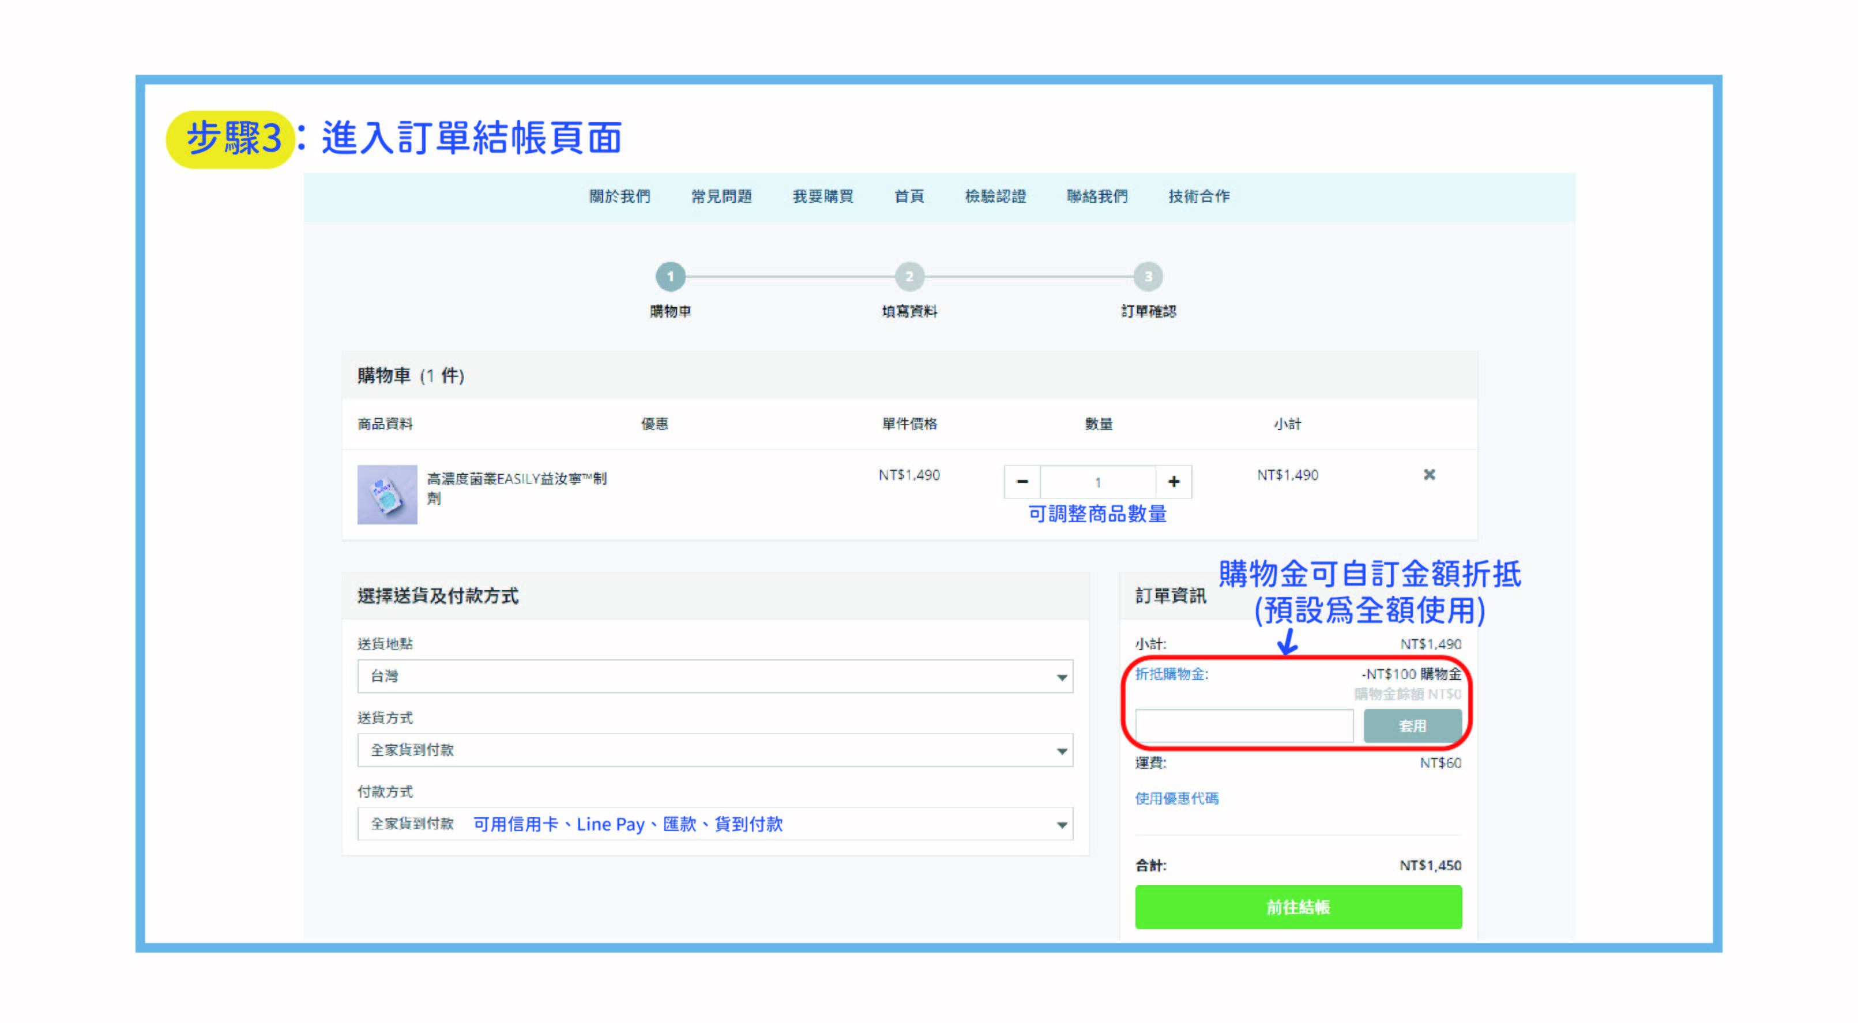Click the 套用 apply button
Viewport: 1858px width, 1023px height.
pyautogui.click(x=1412, y=726)
